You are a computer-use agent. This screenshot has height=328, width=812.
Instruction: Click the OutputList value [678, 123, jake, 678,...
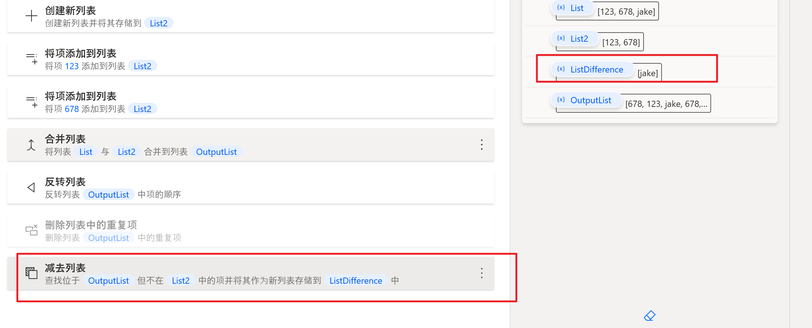[x=666, y=104]
